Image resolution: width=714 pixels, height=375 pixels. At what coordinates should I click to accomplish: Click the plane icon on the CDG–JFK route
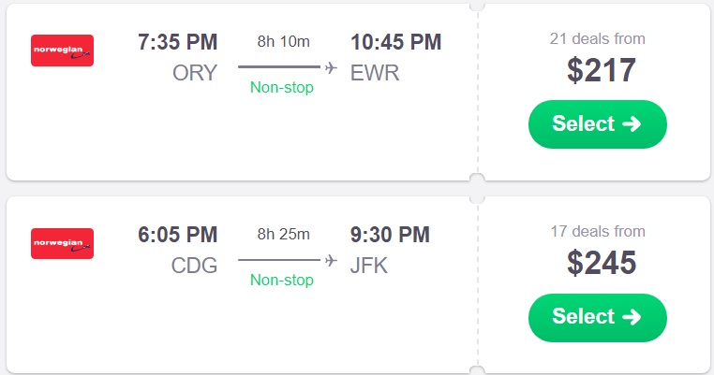point(331,260)
